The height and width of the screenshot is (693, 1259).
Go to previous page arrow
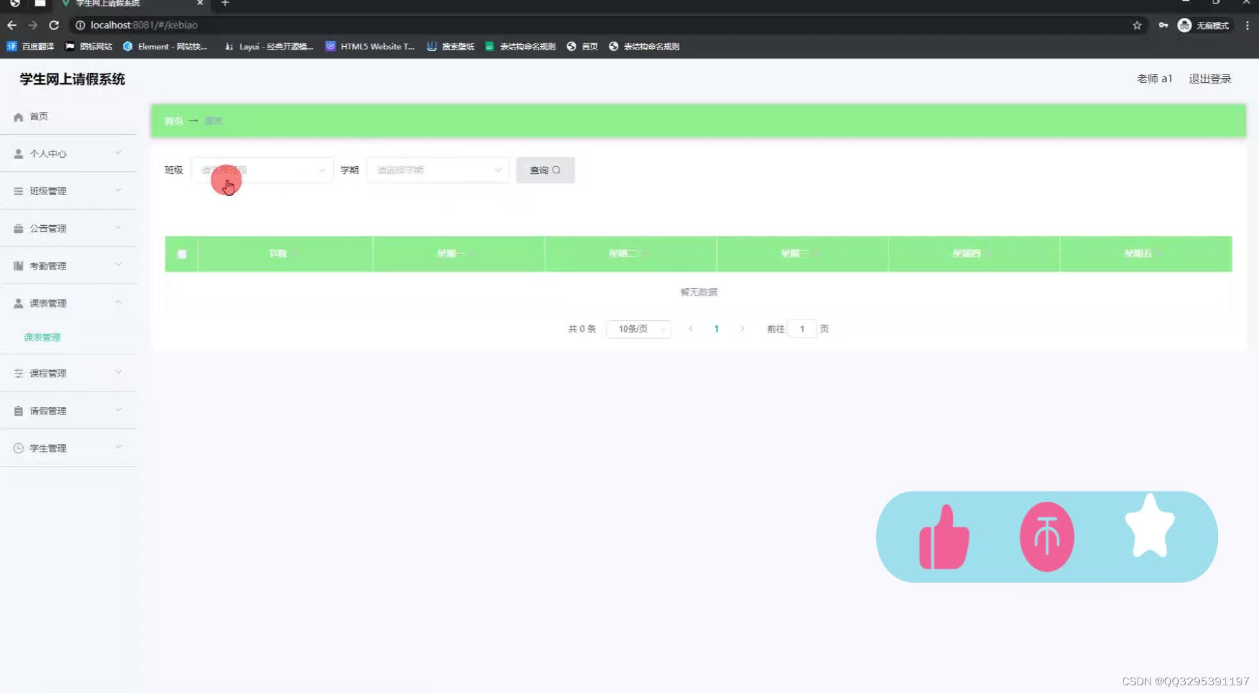(691, 329)
